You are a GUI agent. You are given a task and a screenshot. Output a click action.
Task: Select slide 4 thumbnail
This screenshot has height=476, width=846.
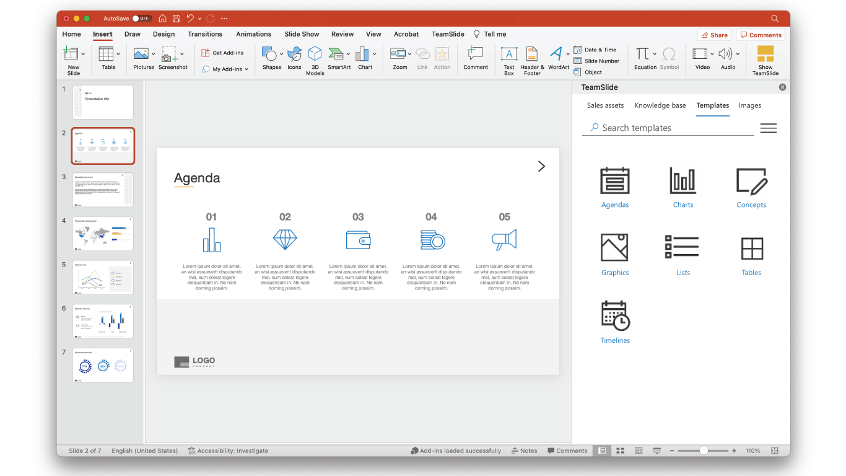[x=103, y=234]
